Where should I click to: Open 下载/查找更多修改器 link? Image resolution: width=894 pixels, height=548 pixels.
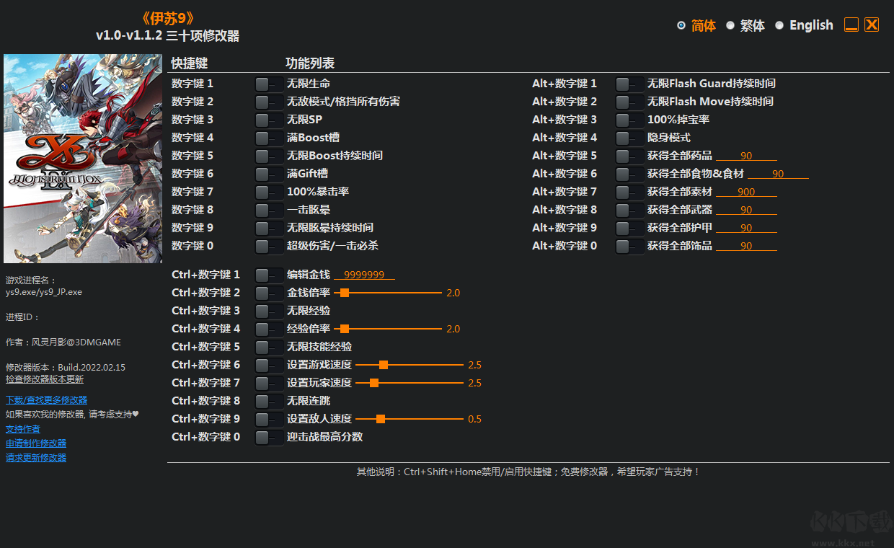[46, 400]
